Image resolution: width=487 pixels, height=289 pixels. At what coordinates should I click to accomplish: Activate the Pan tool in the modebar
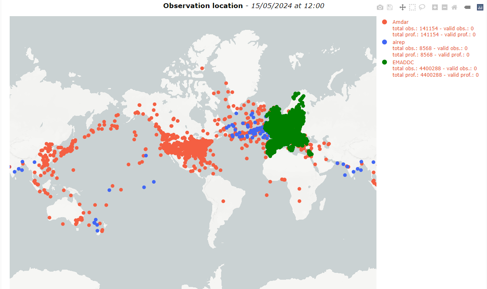tap(402, 7)
